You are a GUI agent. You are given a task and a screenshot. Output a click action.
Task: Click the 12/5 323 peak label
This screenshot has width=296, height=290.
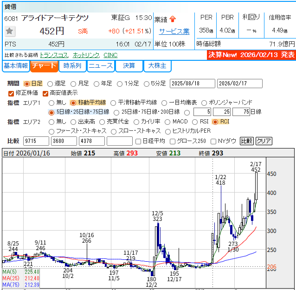(157, 216)
